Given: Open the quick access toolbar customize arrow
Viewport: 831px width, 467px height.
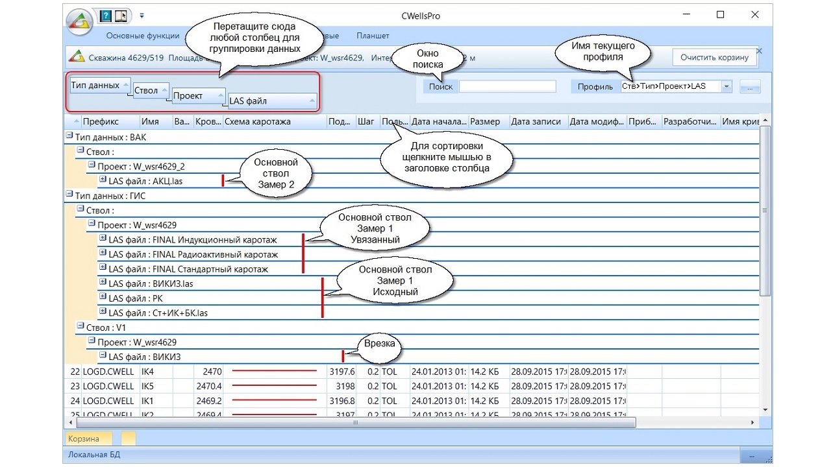Looking at the screenshot, I should click(142, 15).
